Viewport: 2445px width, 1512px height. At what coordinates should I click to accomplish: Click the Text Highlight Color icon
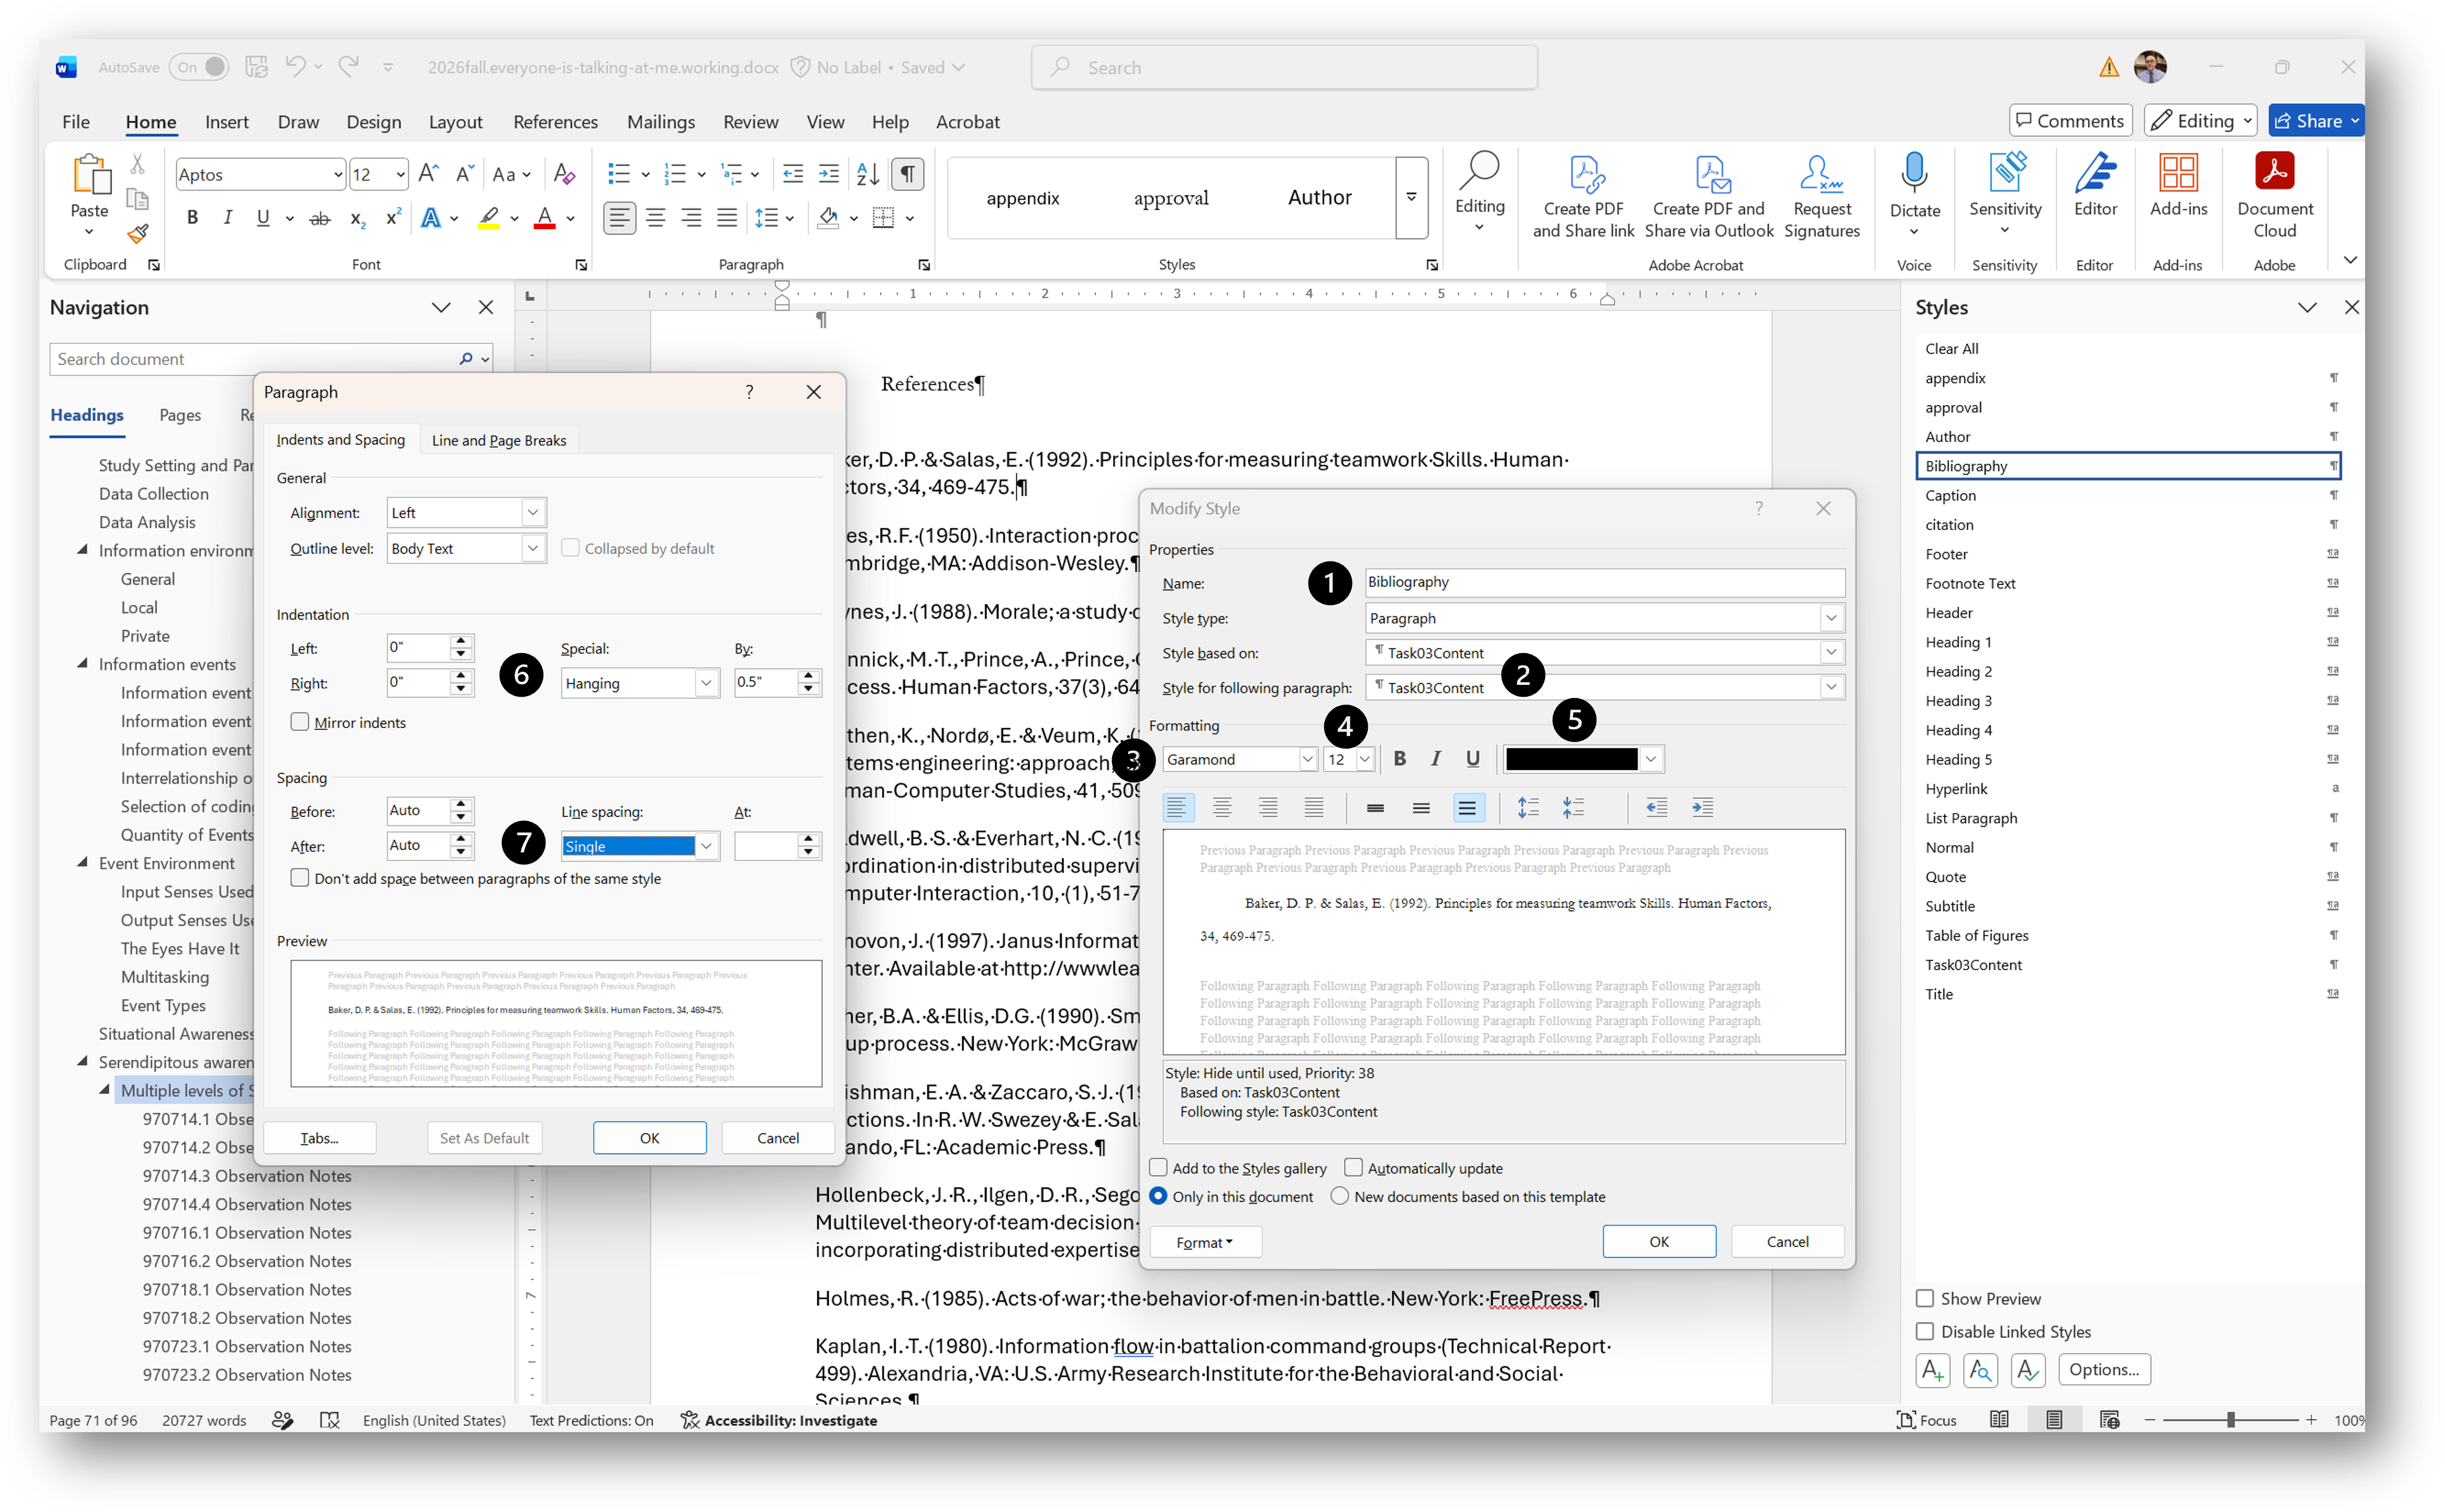tap(488, 218)
